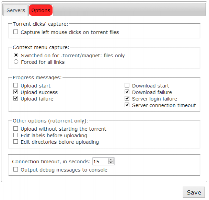Viewport: 209px width, 200px height.
Task: Enable Upload start progress message
Action: (x=16, y=86)
